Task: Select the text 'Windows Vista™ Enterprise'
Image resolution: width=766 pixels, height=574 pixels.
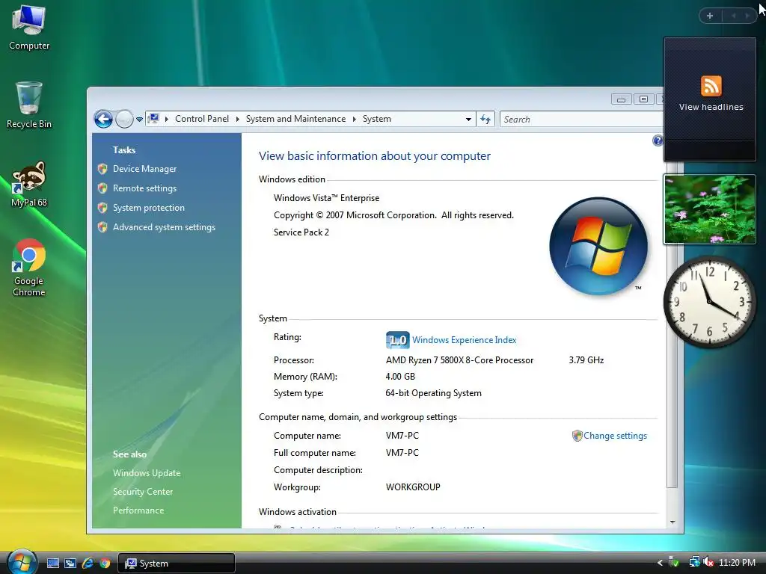Action: pyautogui.click(x=326, y=197)
